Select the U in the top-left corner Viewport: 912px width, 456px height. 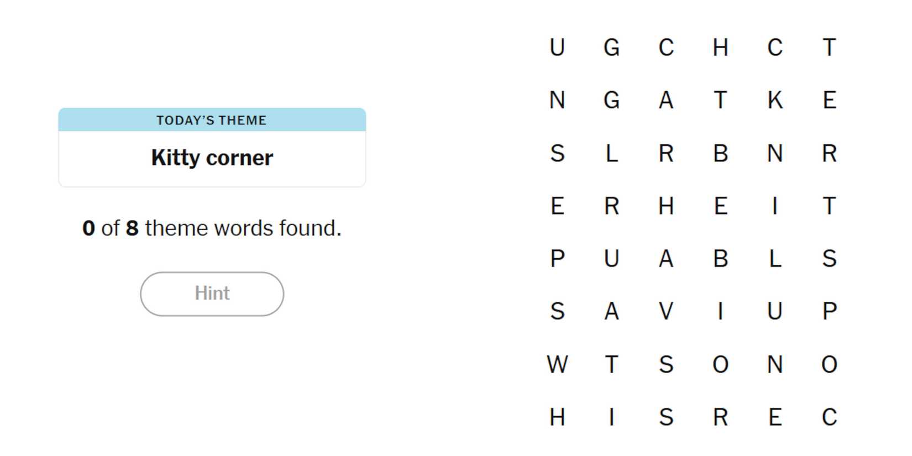(557, 48)
